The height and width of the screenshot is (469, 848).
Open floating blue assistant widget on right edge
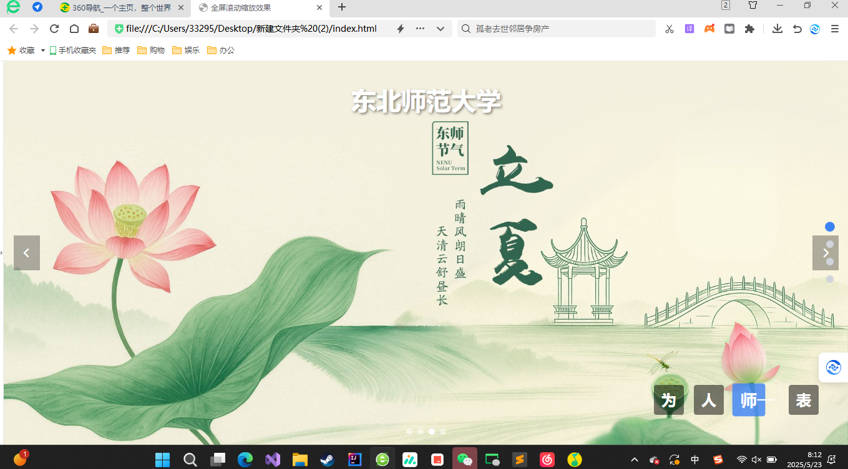834,367
